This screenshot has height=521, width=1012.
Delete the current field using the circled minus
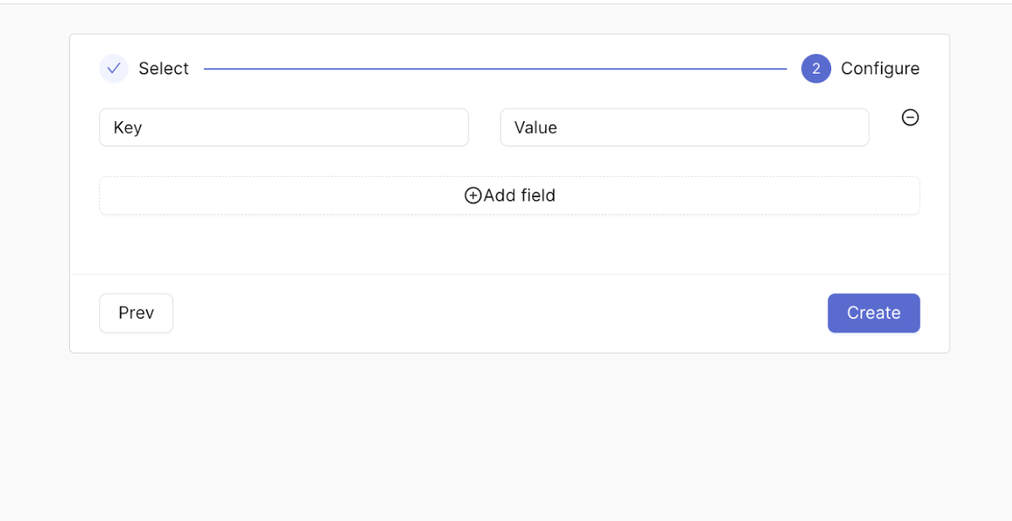(x=910, y=118)
